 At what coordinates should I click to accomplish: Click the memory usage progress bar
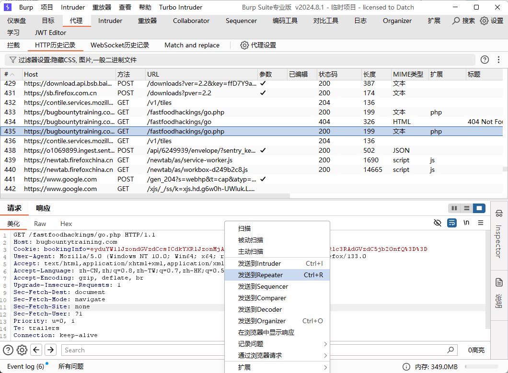[482, 366]
